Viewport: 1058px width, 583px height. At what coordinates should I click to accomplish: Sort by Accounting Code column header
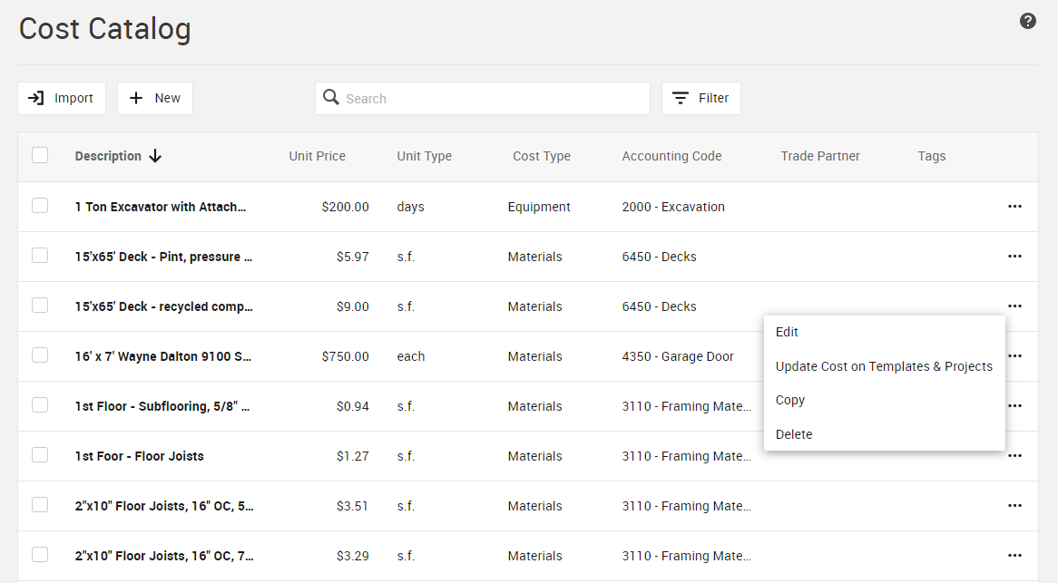pos(671,156)
